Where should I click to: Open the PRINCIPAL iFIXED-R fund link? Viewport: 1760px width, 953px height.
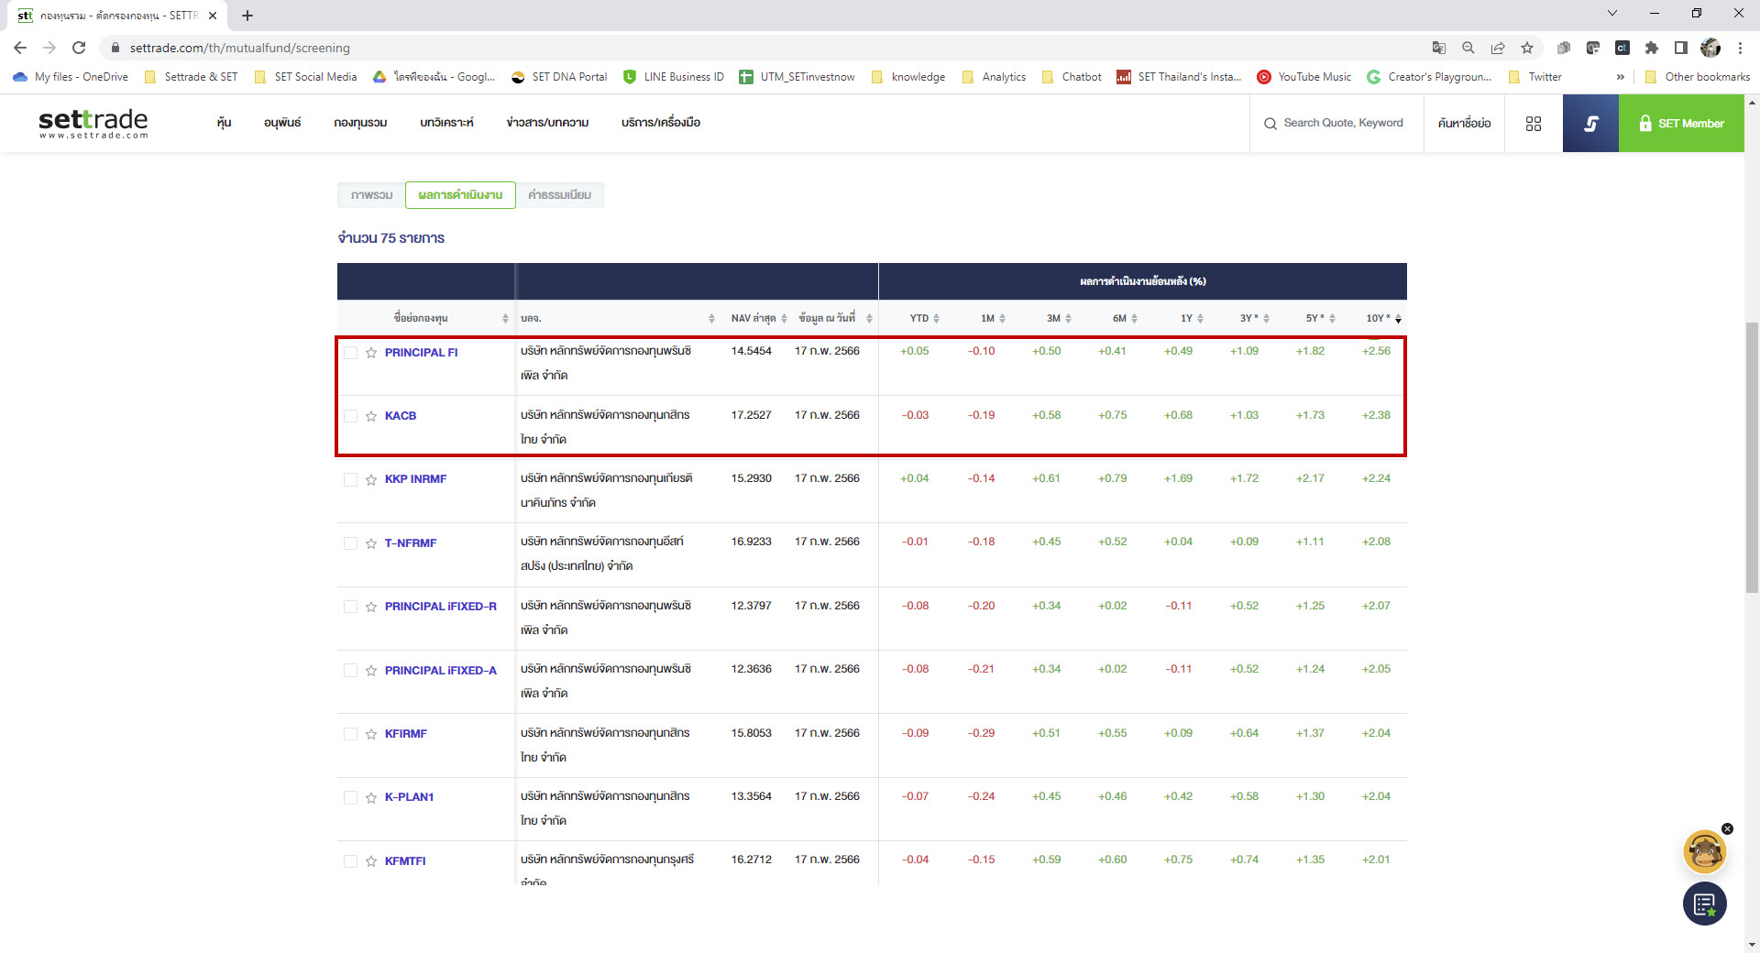[x=440, y=607]
